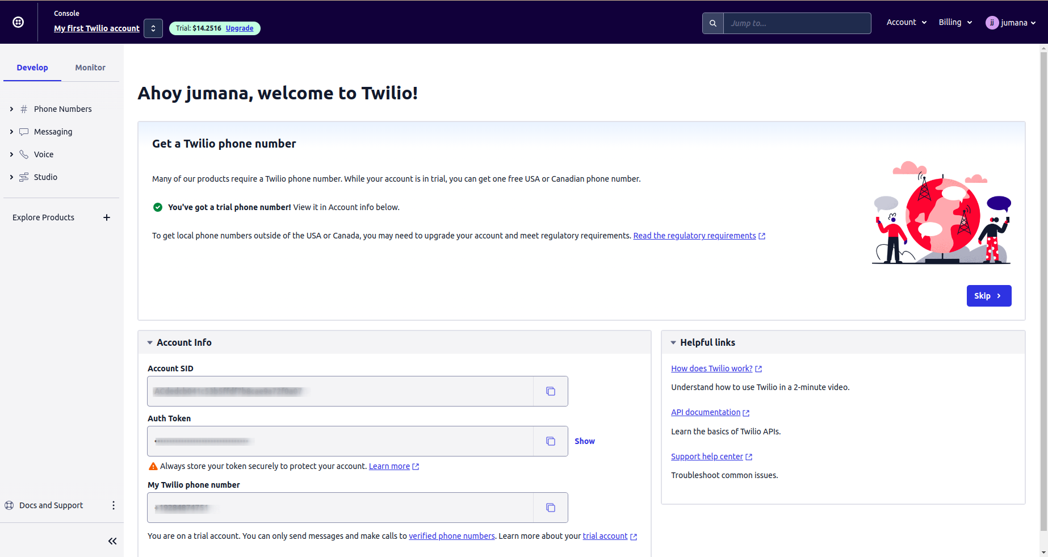Copy the Account SID

point(551,391)
